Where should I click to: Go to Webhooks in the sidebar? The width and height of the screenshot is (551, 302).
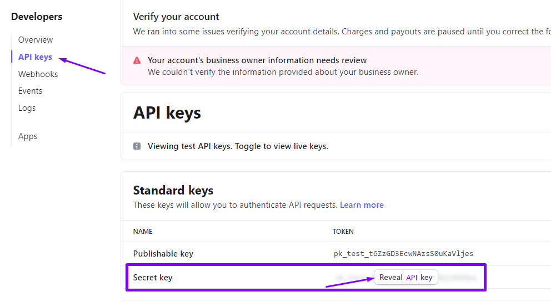(38, 74)
